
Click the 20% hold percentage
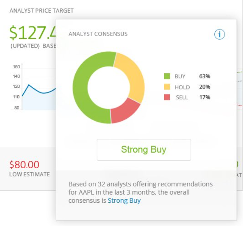[204, 87]
